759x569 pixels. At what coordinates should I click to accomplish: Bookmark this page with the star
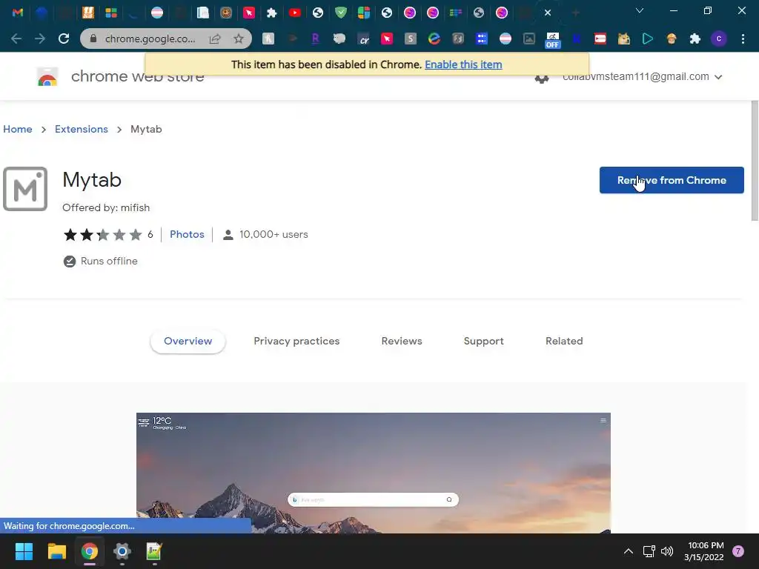(x=239, y=39)
